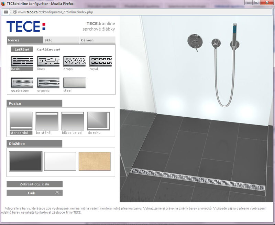
Task: Select the organic grate pattern
Action: coord(48,83)
